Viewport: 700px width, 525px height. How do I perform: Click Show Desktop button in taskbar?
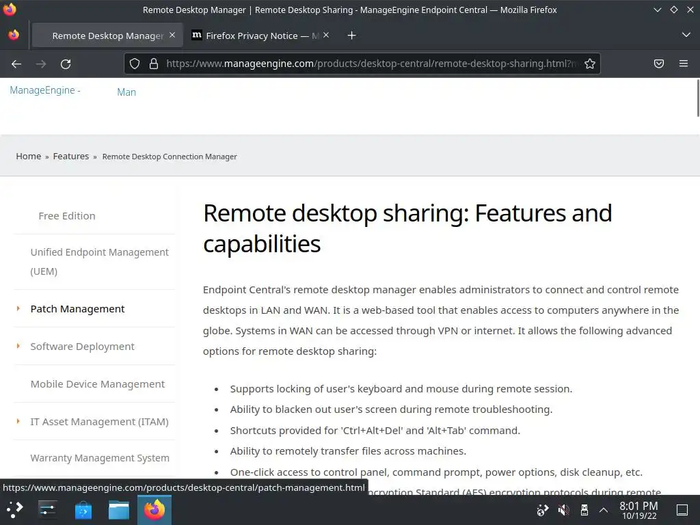pyautogui.click(x=682, y=510)
